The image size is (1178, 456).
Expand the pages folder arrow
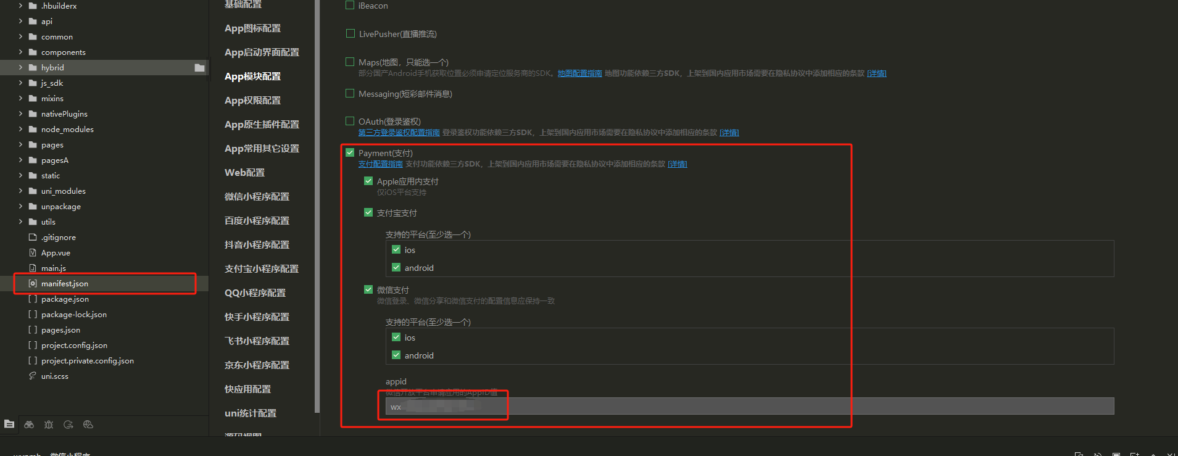(x=20, y=144)
